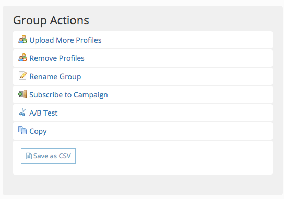
Task: Click the pencil-and-paper Rename Group icon
Action: (22, 76)
